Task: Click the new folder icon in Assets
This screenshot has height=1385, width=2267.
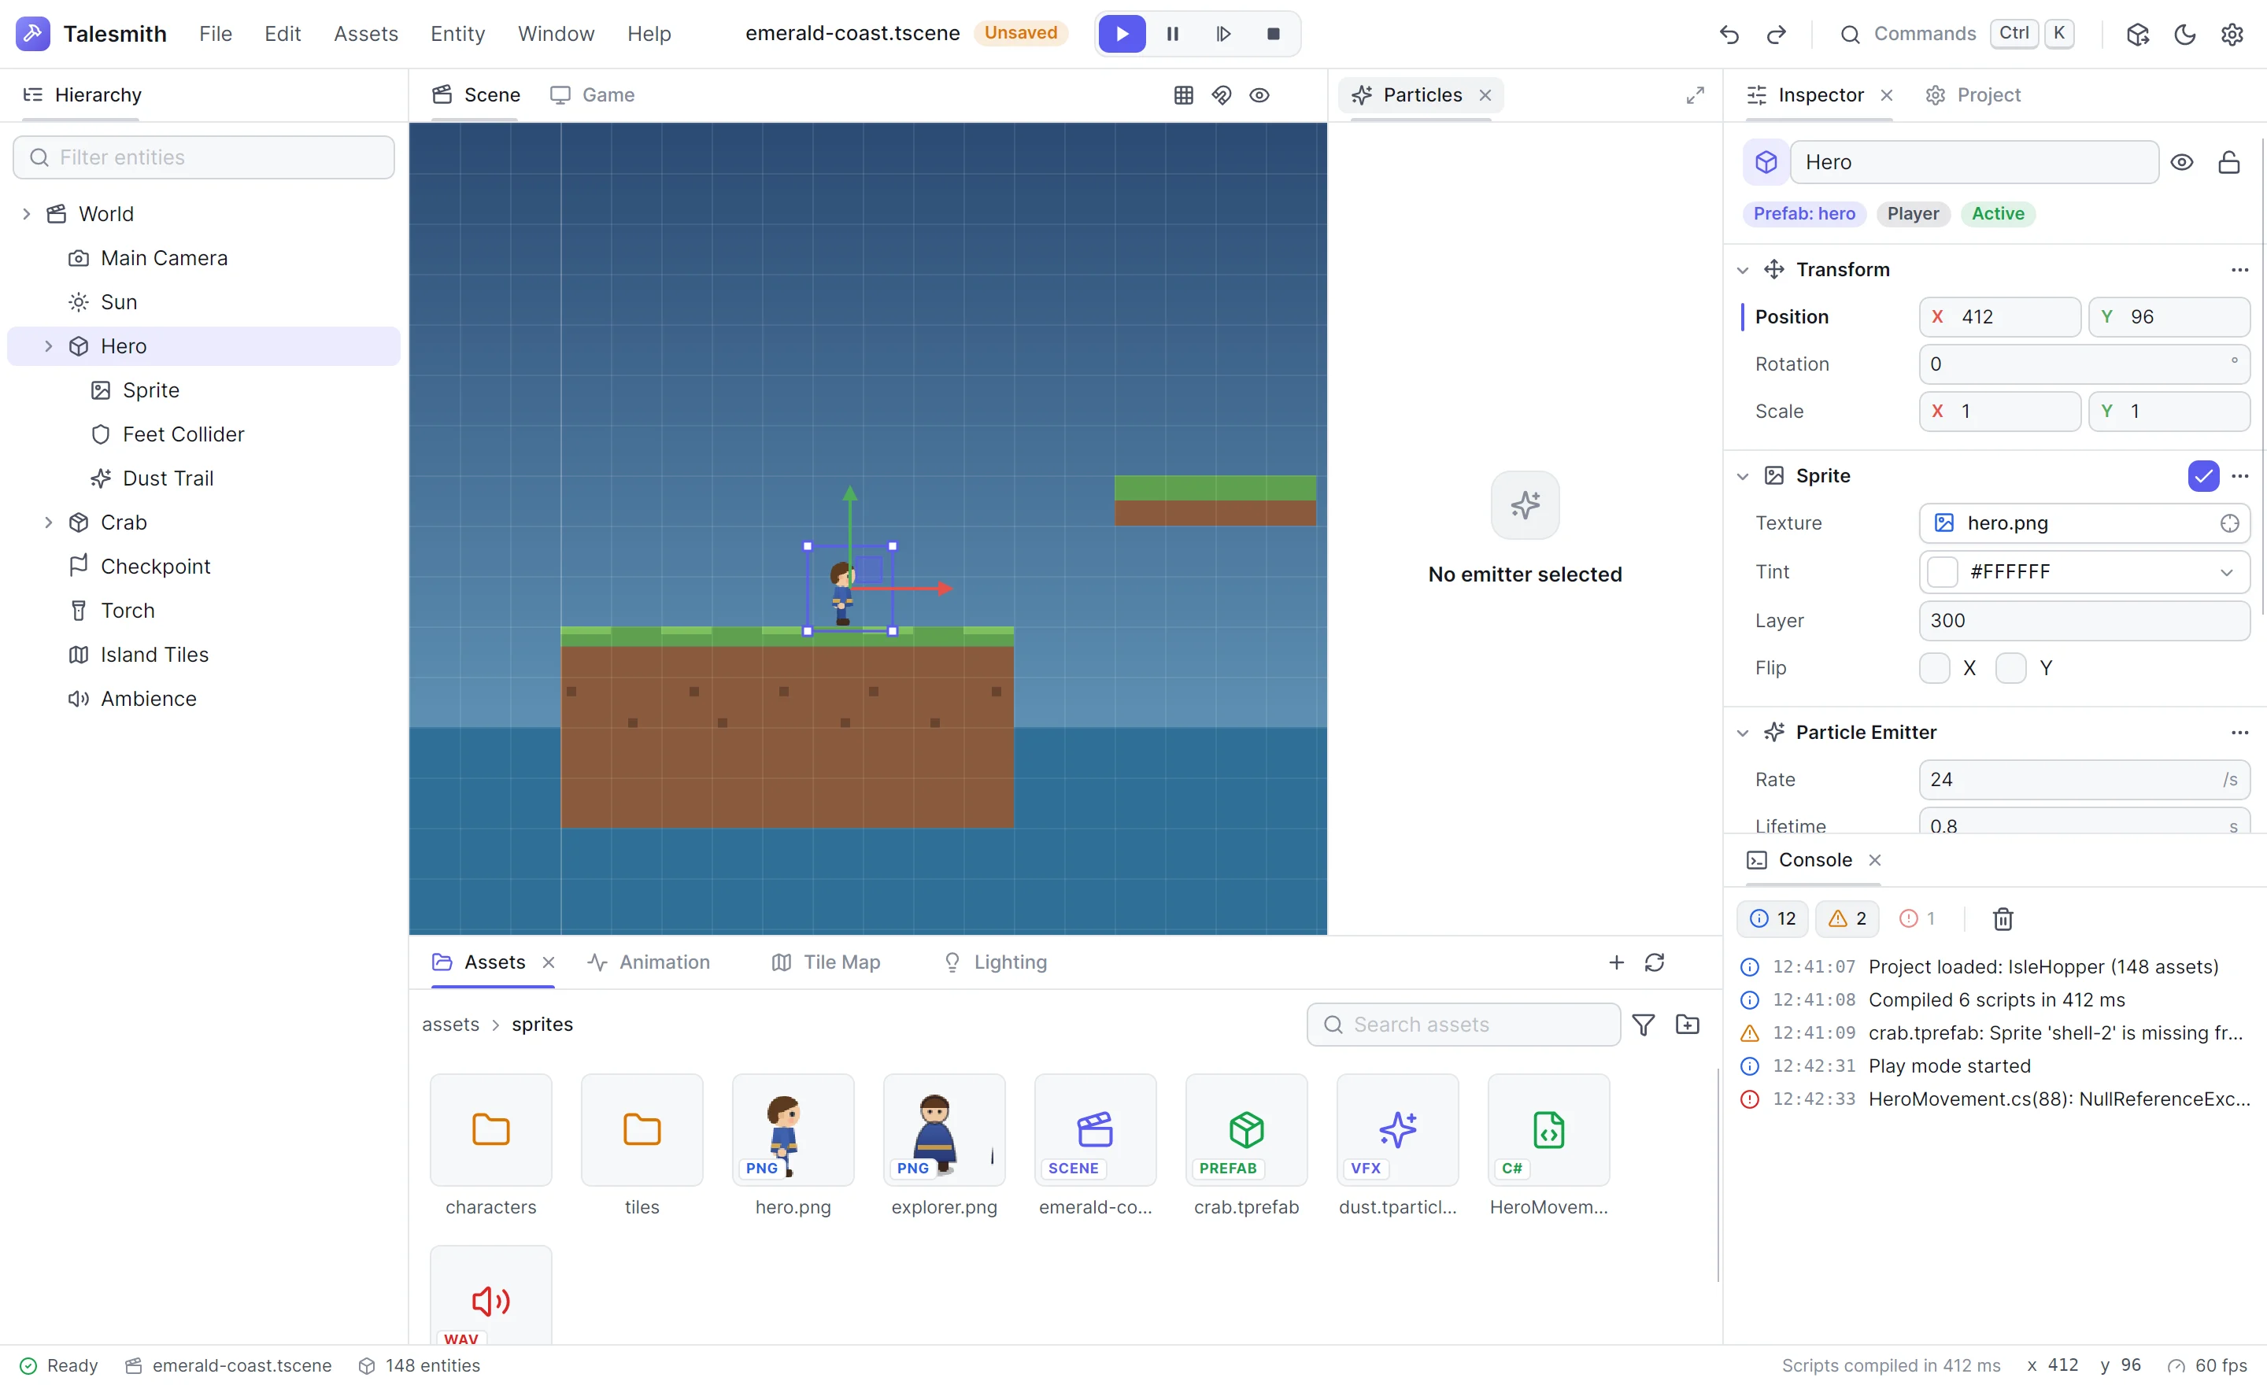Action: (1688, 1025)
